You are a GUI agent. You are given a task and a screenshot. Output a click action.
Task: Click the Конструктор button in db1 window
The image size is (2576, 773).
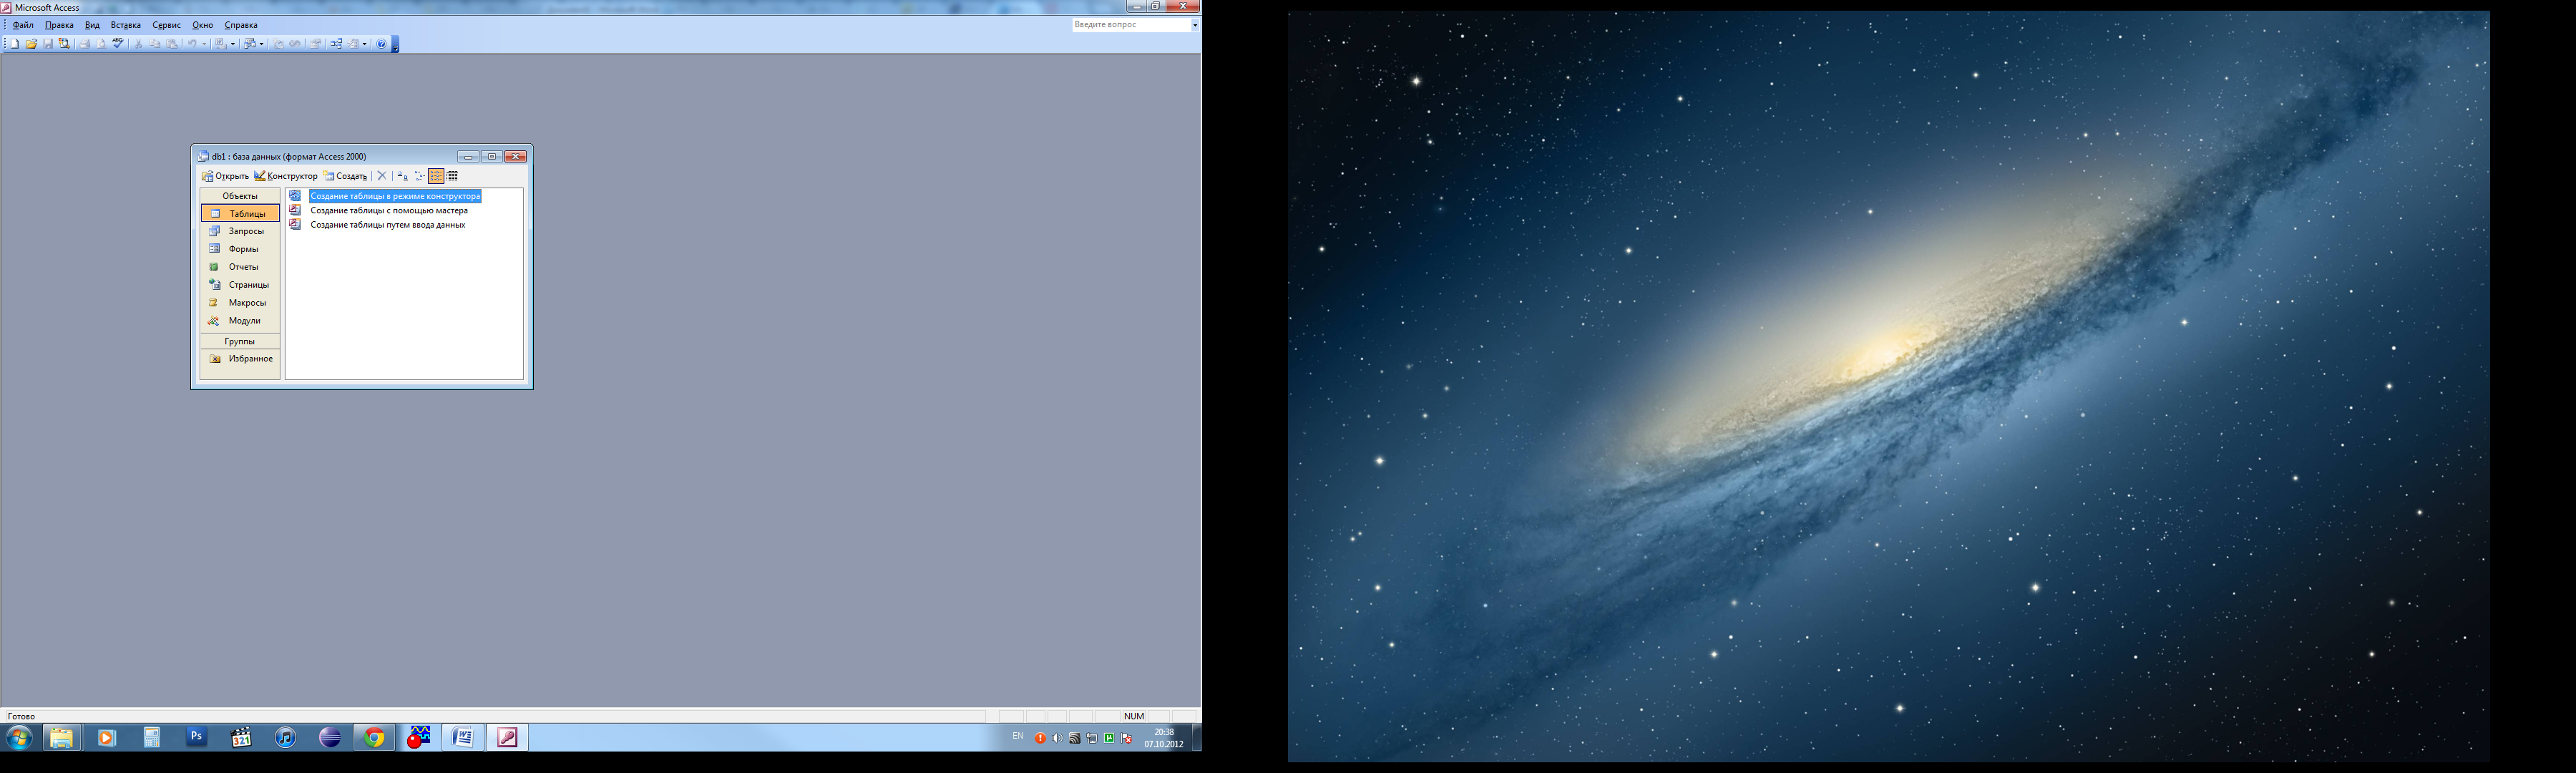pyautogui.click(x=286, y=176)
